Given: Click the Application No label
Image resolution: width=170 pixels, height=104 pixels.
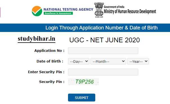Looking at the screenshot, I should tap(49, 50).
